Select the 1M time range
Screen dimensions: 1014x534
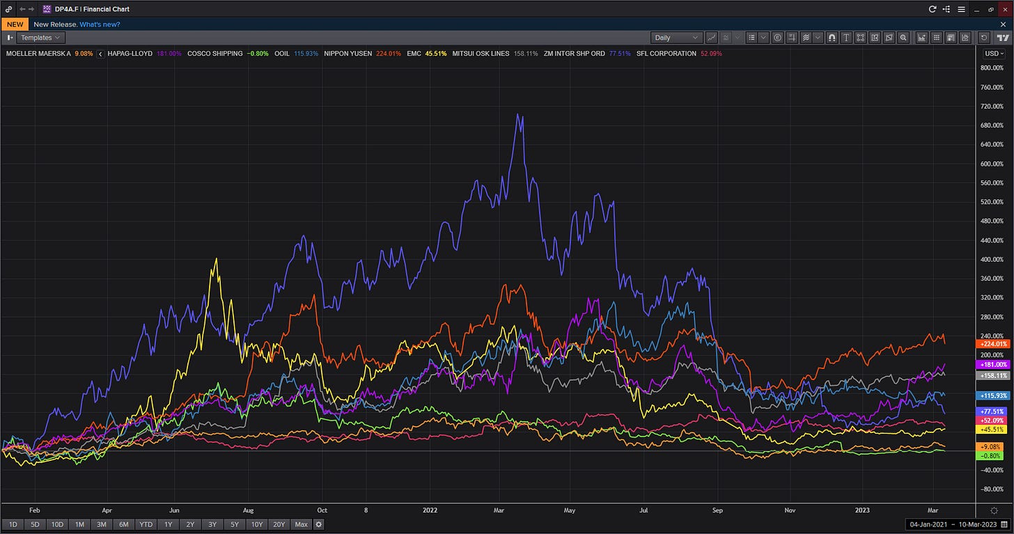[x=80, y=524]
